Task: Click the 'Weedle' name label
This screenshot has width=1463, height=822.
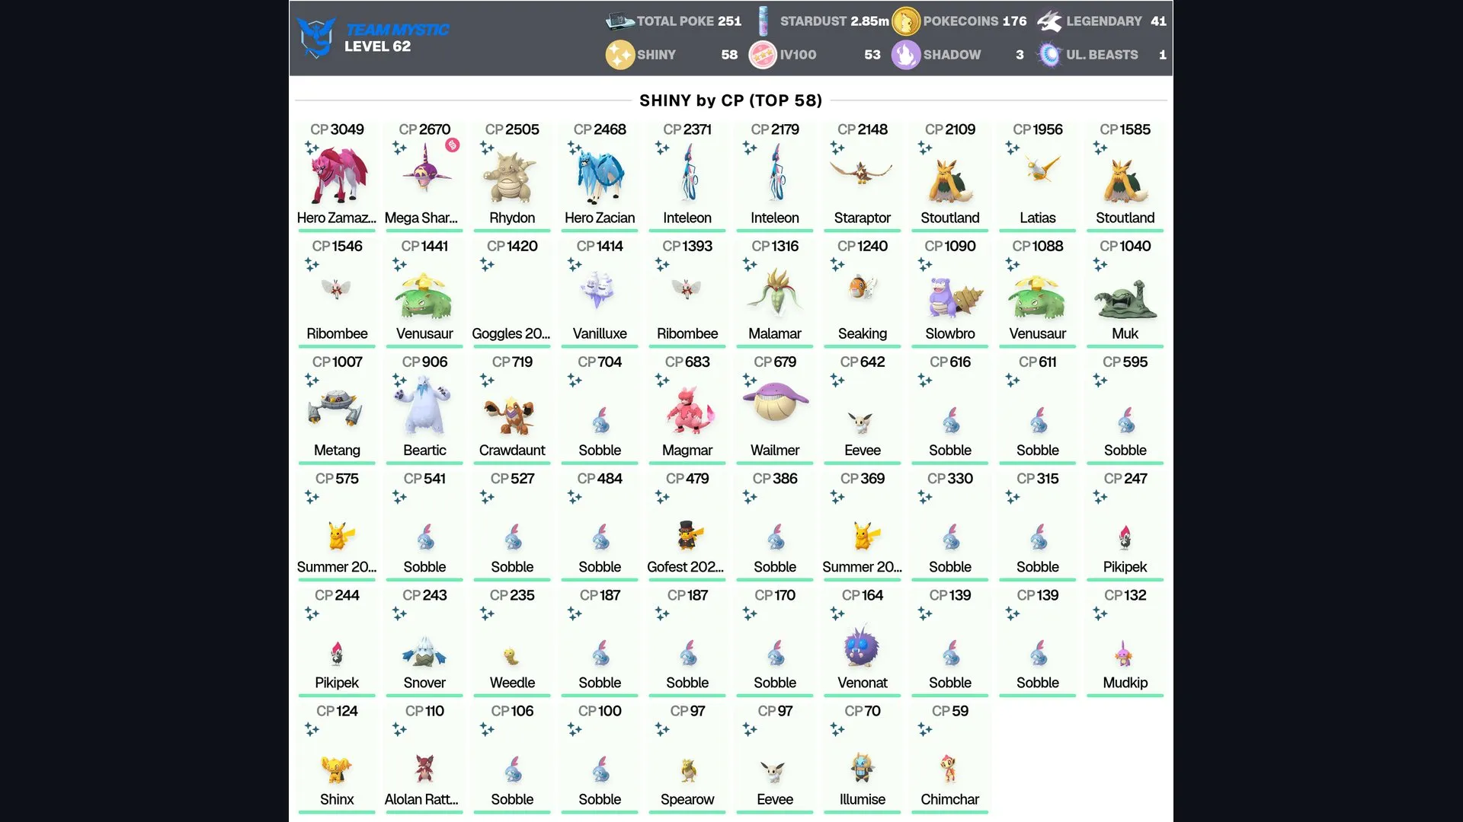Action: [x=512, y=683]
